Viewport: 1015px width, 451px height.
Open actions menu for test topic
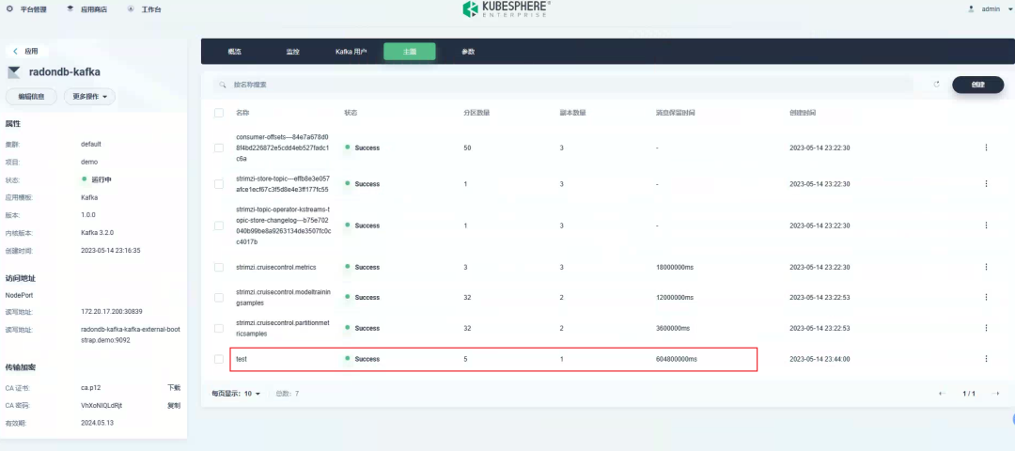point(986,359)
